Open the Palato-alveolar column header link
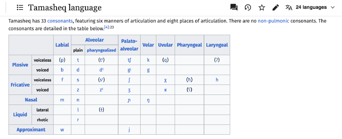This screenshot has width=342, height=139. point(129,45)
